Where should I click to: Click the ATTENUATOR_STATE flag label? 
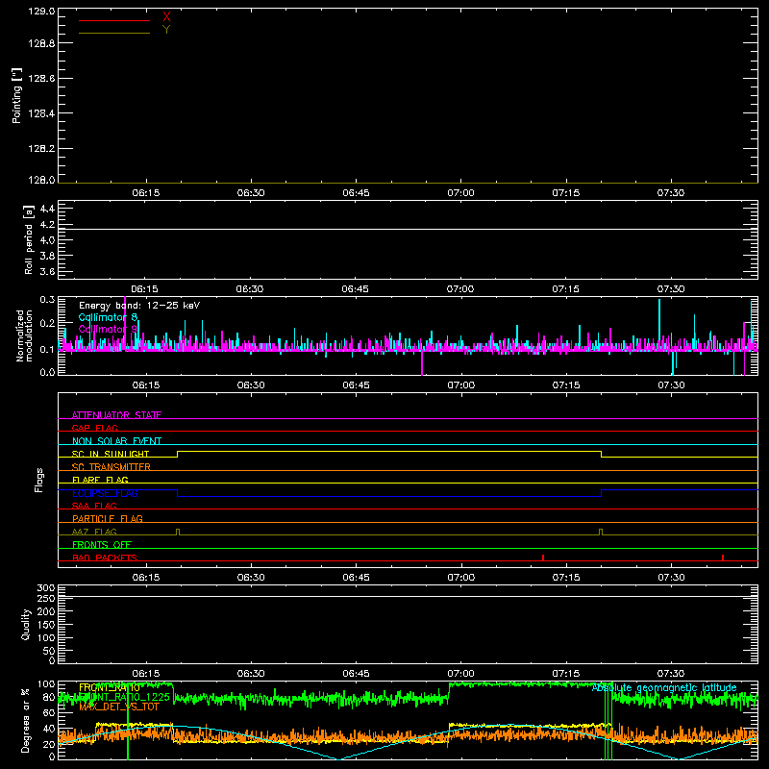click(116, 415)
